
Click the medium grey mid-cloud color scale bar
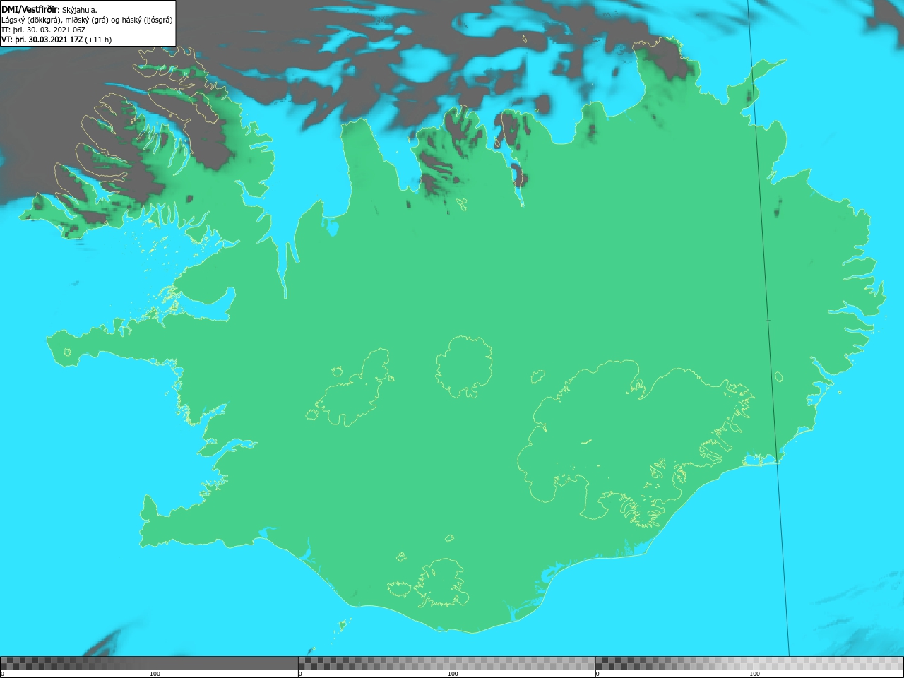(x=446, y=663)
